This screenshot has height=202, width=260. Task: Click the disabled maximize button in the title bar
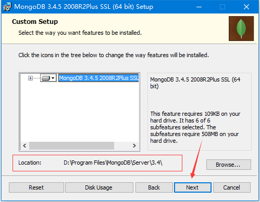point(222,7)
